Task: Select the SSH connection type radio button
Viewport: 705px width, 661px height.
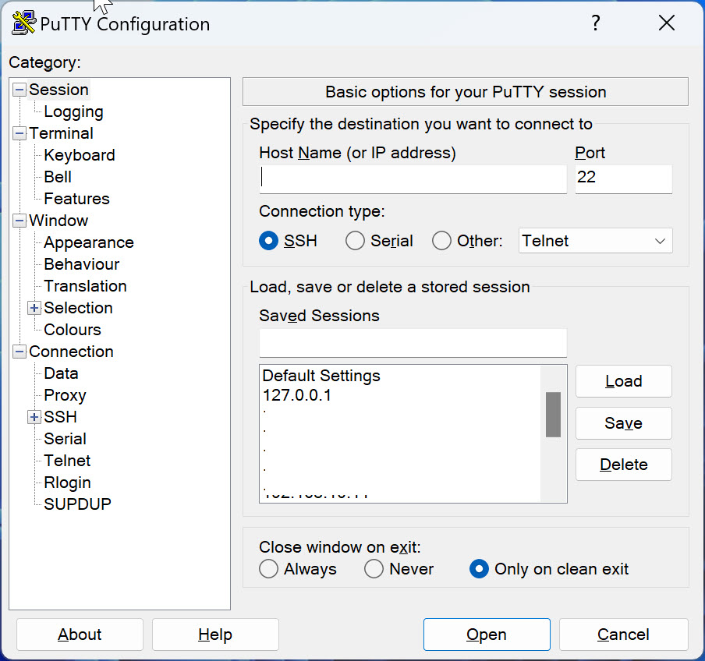Action: pyautogui.click(x=268, y=241)
